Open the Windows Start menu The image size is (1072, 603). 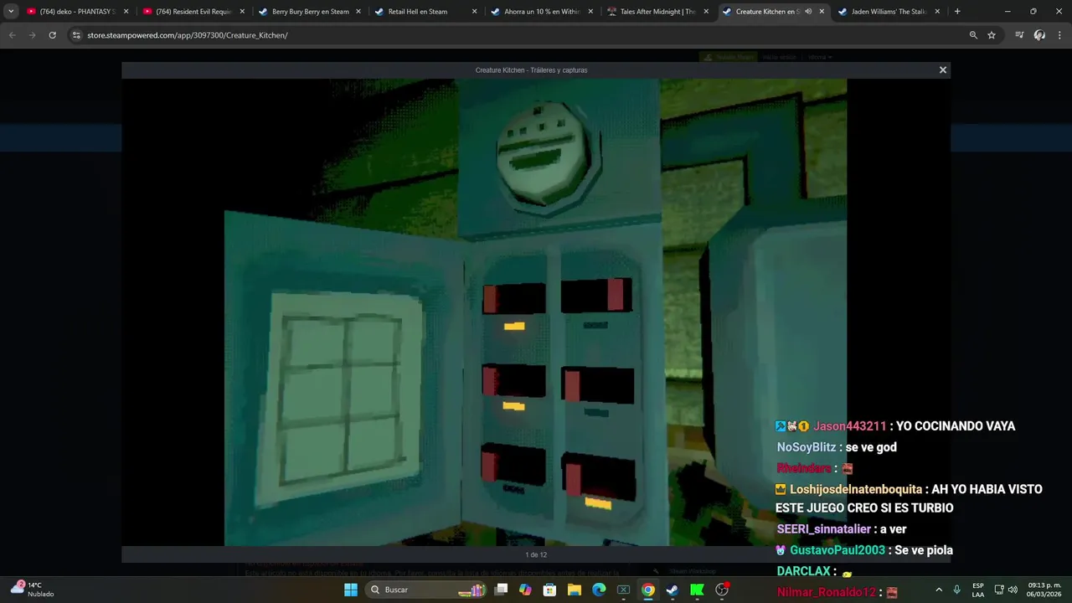coord(351,590)
